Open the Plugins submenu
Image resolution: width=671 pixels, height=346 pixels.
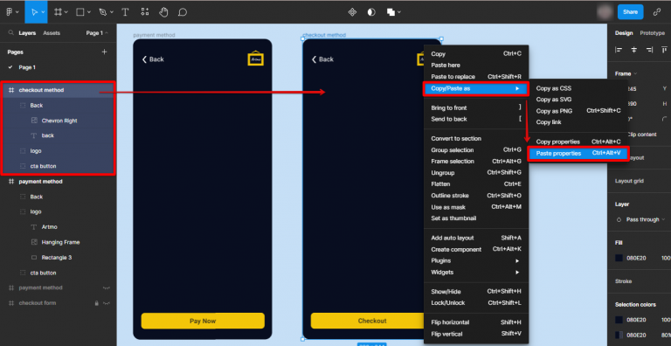[x=476, y=260]
